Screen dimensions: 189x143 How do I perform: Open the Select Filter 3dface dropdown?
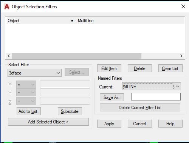tap(34, 73)
